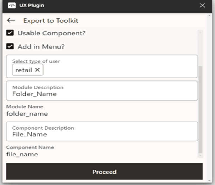215x185 pixels.
Task: Close the UX Plugin panel
Action: (x=202, y=6)
